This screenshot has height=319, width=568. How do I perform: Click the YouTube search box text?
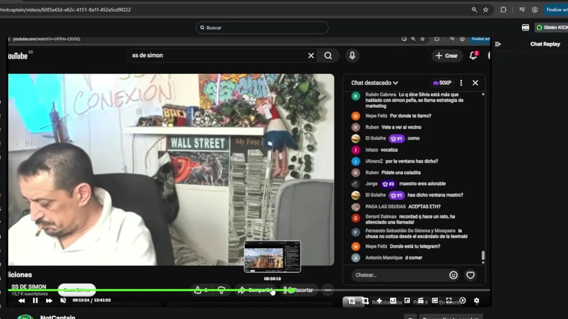pos(147,55)
